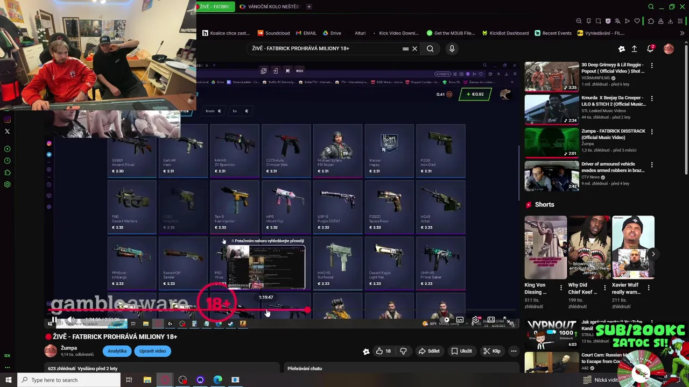The width and height of the screenshot is (689, 387).
Task: Open a new browser tab with plus
Action: (x=309, y=6)
